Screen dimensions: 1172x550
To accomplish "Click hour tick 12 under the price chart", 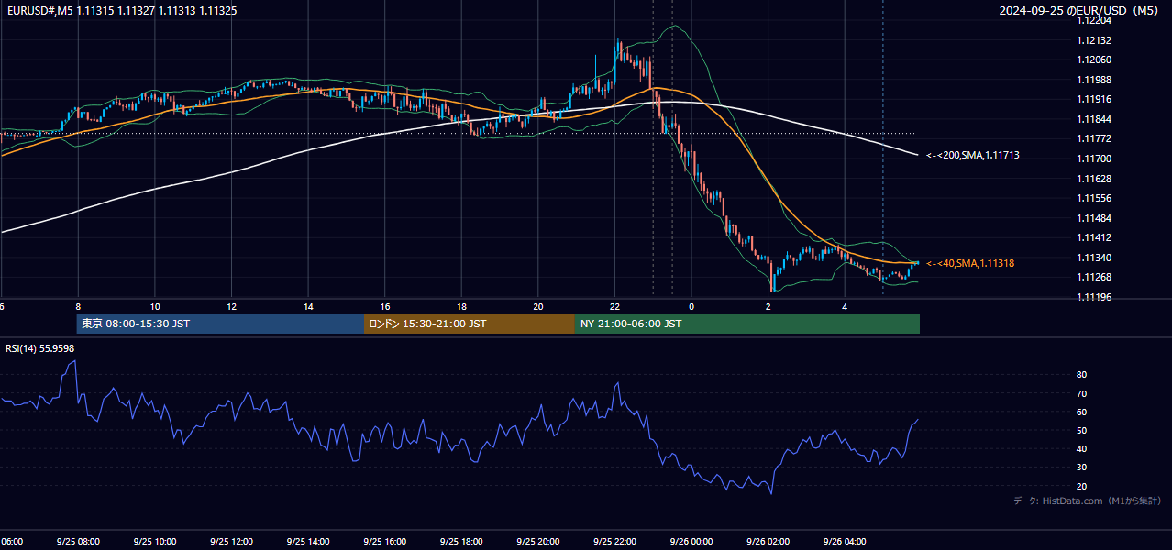I will click(231, 306).
